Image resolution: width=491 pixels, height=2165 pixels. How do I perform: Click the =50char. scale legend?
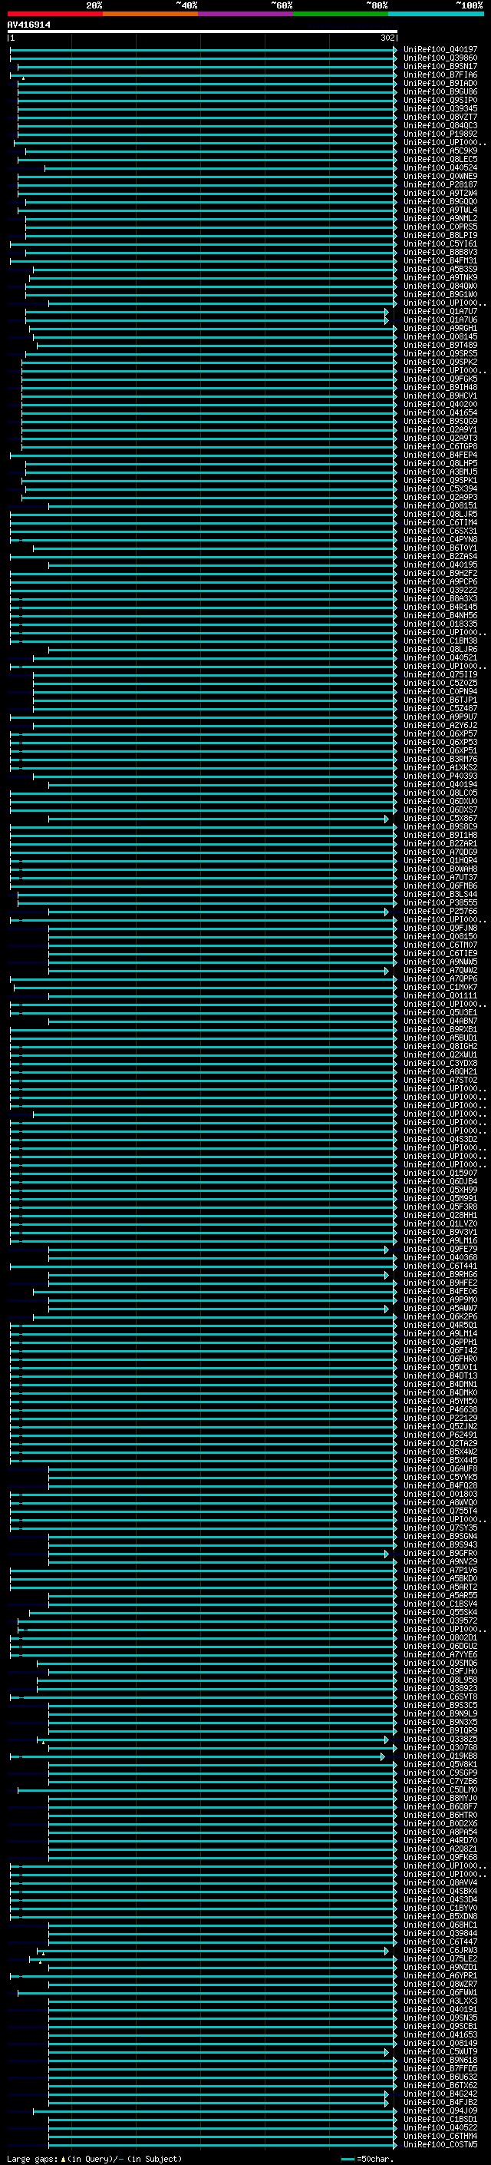pyautogui.click(x=366, y=2159)
